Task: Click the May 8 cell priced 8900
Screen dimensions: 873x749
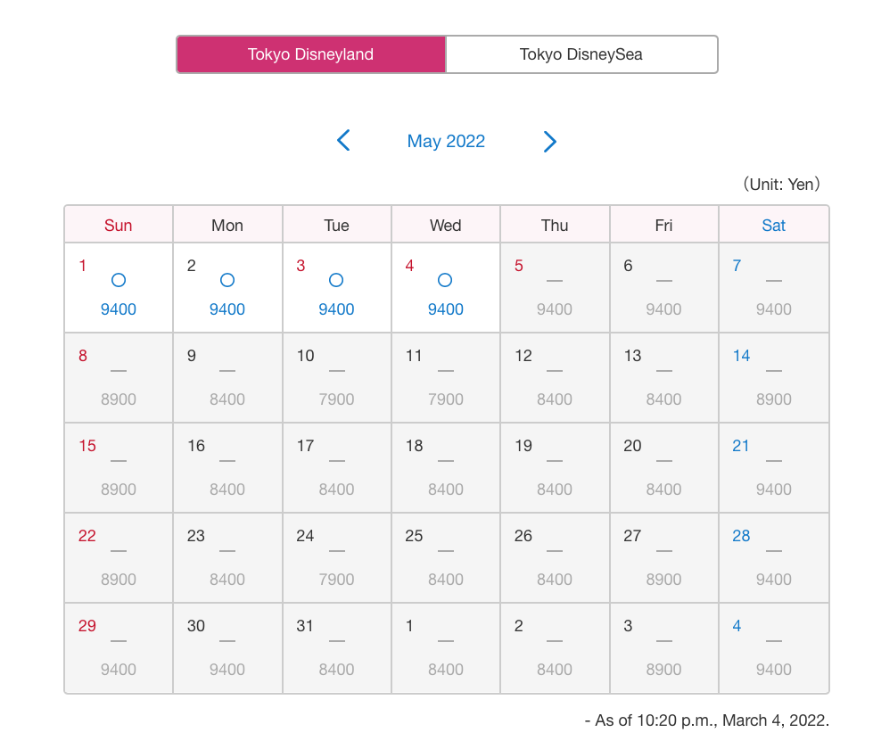Action: [119, 378]
